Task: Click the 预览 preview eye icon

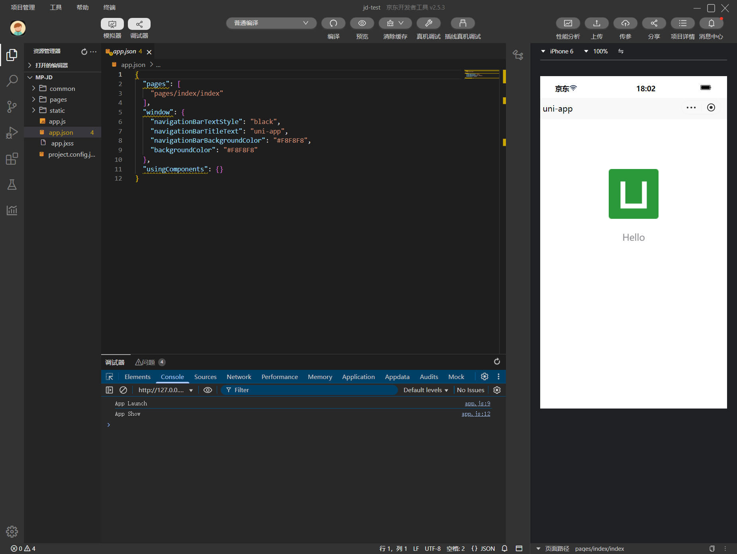Action: click(362, 24)
